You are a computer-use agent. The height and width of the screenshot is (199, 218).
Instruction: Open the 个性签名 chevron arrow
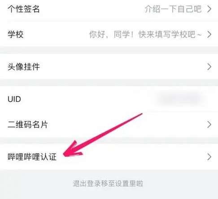coord(209,9)
